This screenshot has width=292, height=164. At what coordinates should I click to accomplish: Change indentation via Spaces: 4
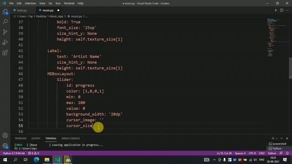tap(240, 153)
